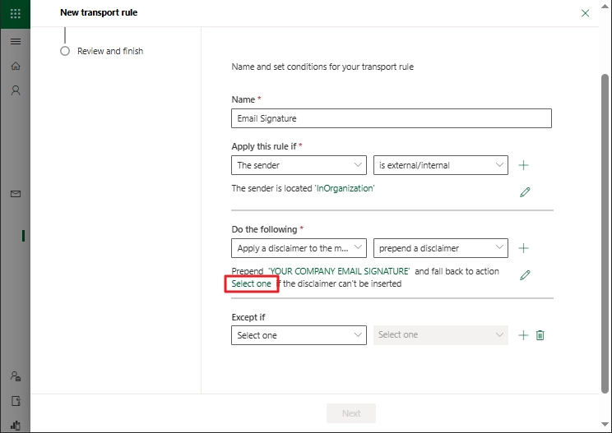Open Roles person-lock icon in sidebar
This screenshot has height=433, width=612.
click(16, 376)
